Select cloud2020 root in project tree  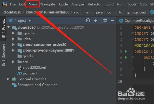(26, 28)
